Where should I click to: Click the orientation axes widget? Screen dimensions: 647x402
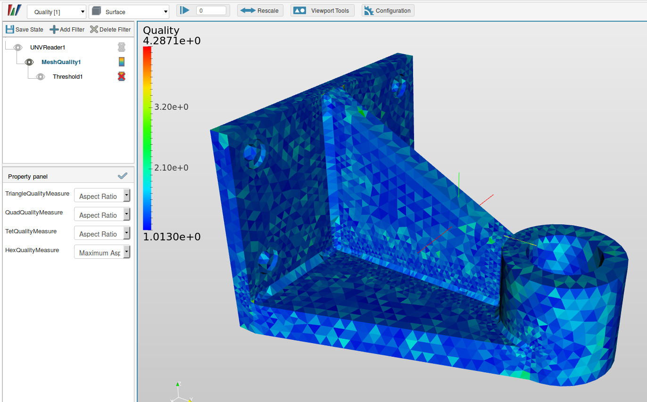[x=182, y=392]
